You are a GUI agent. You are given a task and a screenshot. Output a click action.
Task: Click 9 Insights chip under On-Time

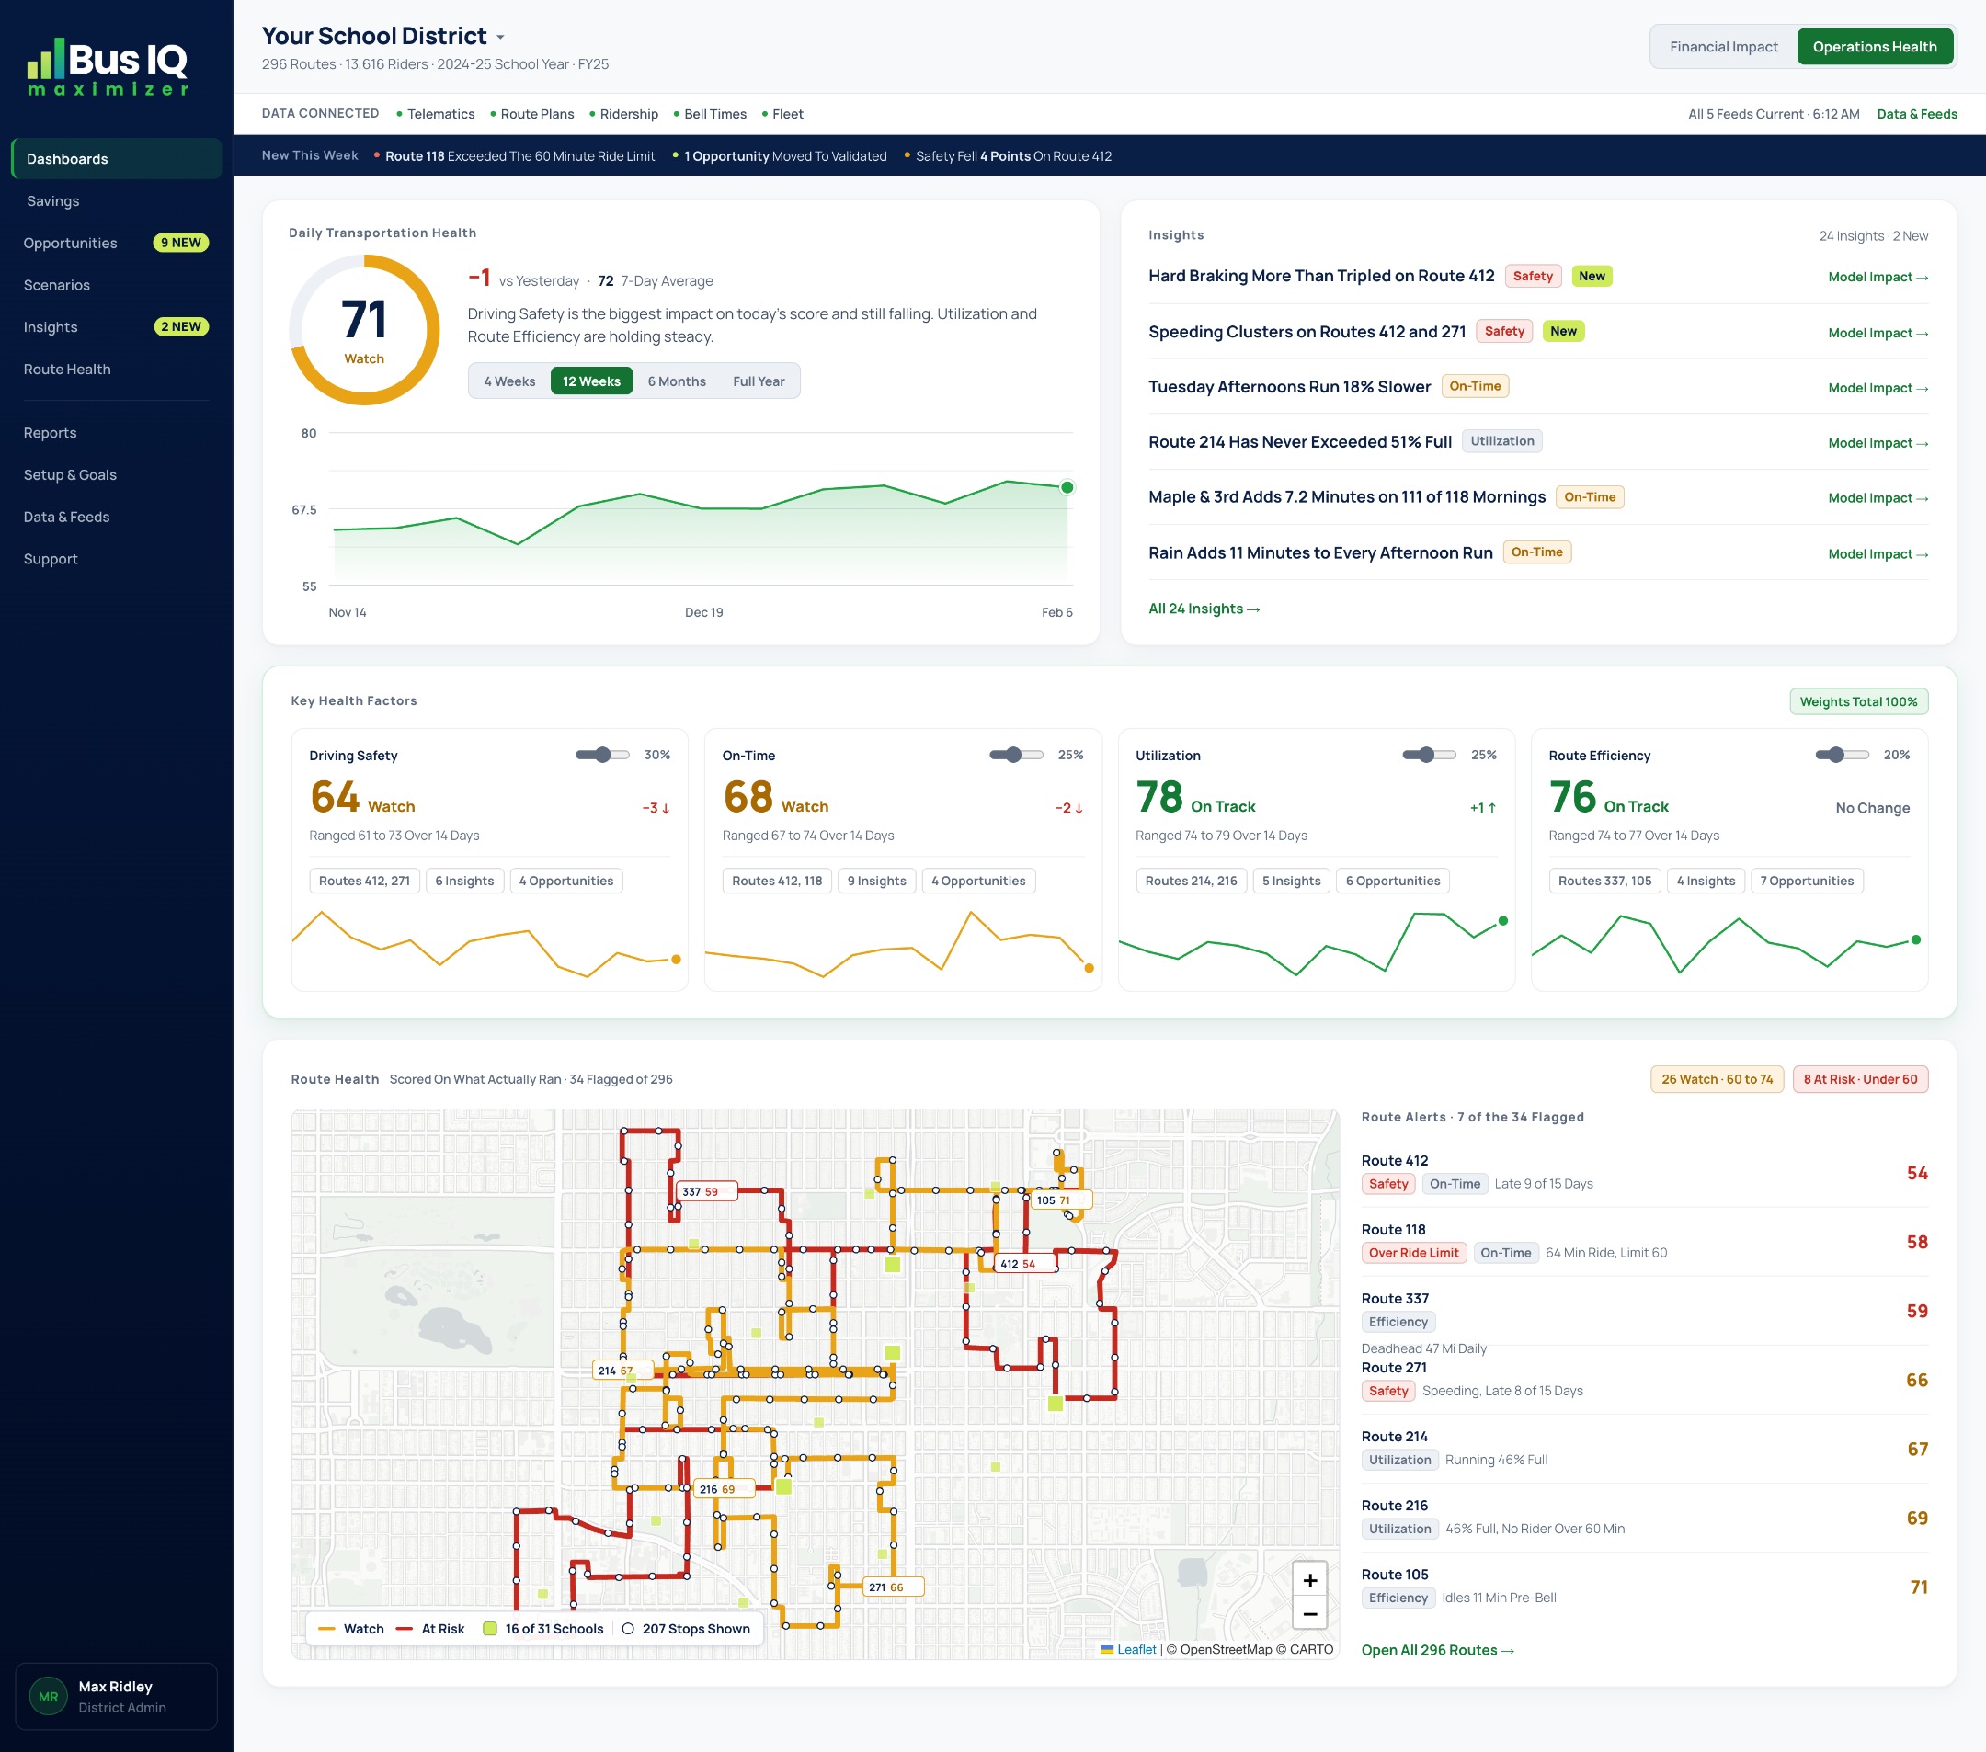[875, 881]
